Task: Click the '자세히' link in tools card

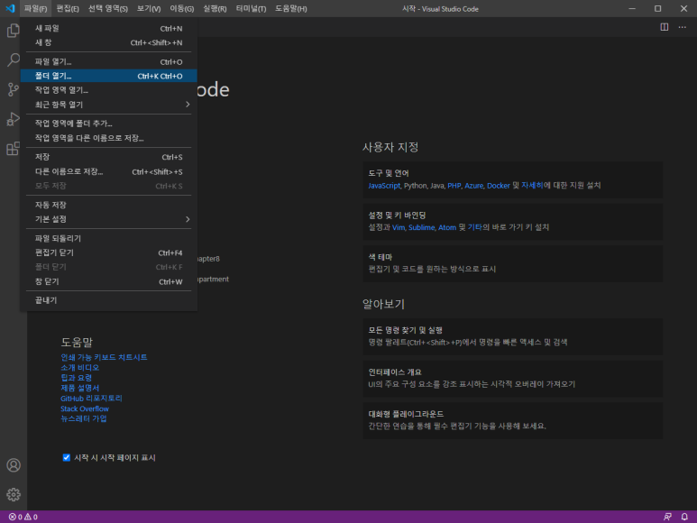Action: pyautogui.click(x=532, y=185)
